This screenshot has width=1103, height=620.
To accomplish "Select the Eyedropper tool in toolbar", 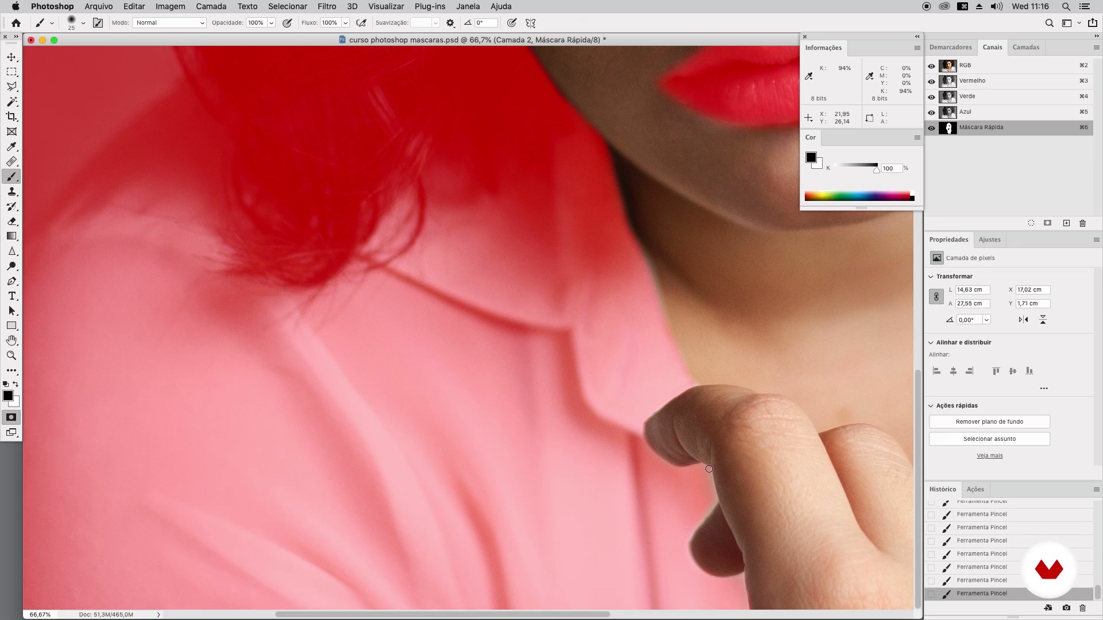I will [11, 146].
